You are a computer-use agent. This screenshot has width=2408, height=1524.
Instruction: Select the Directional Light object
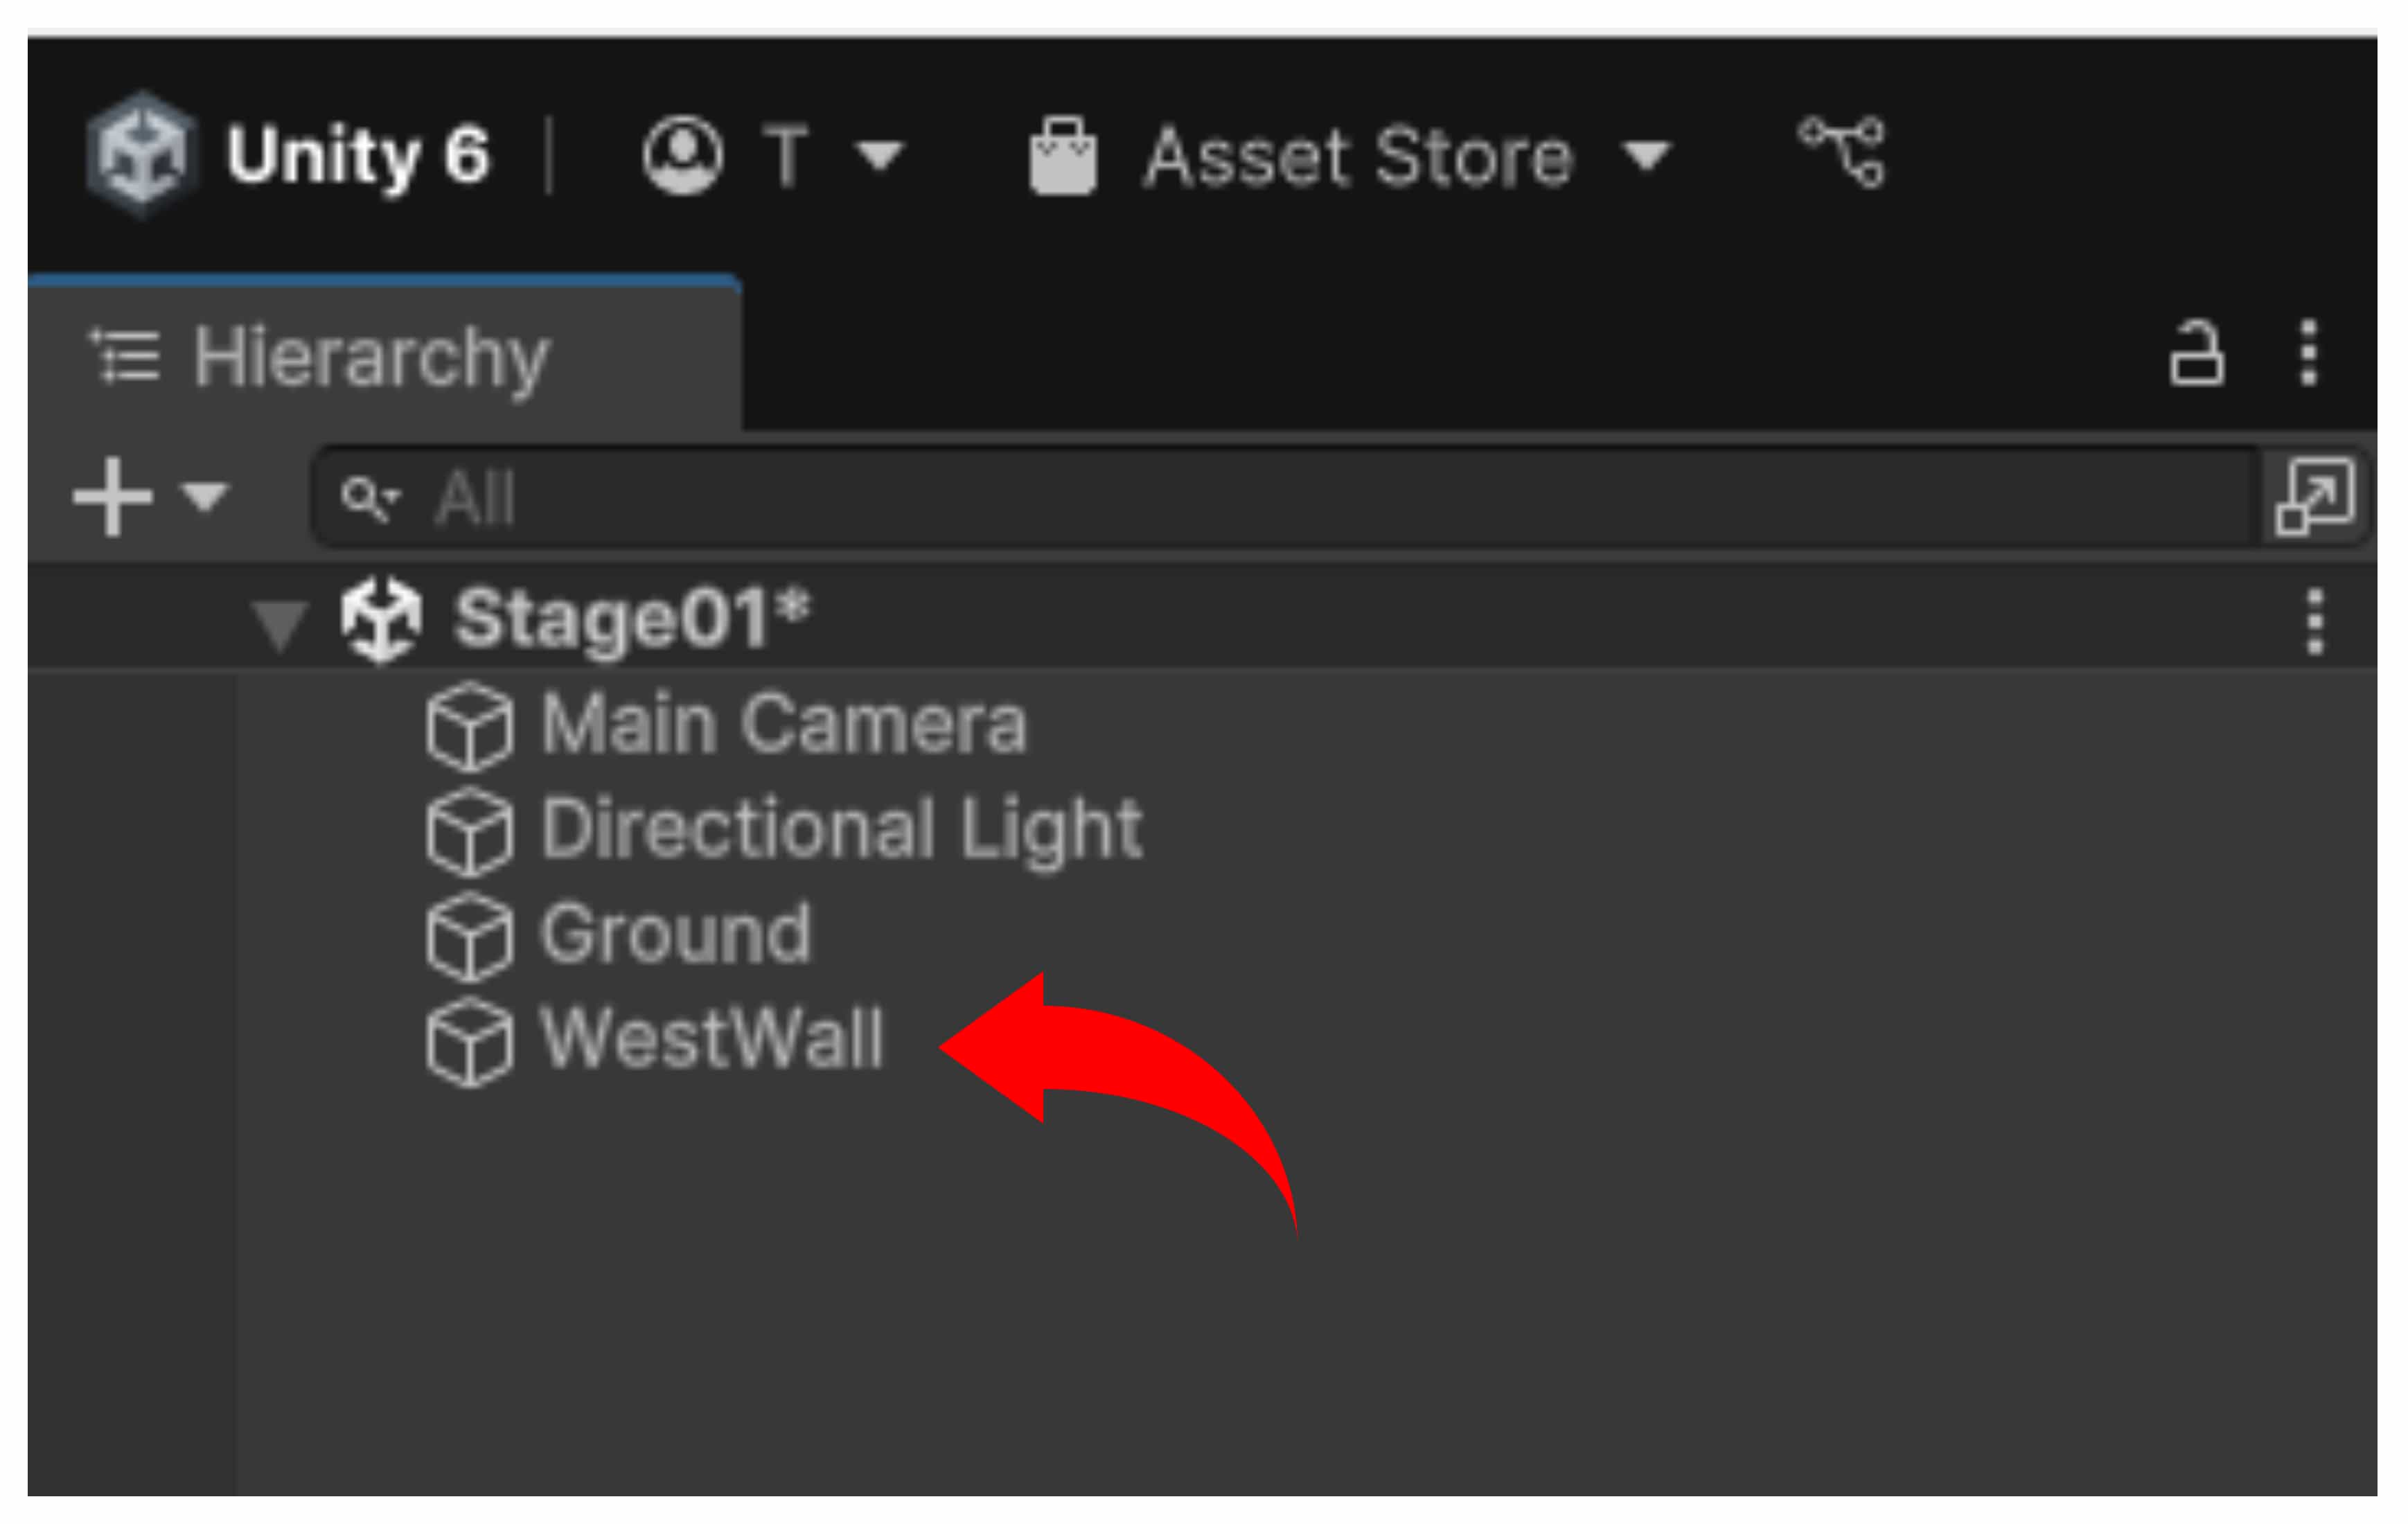(x=840, y=829)
